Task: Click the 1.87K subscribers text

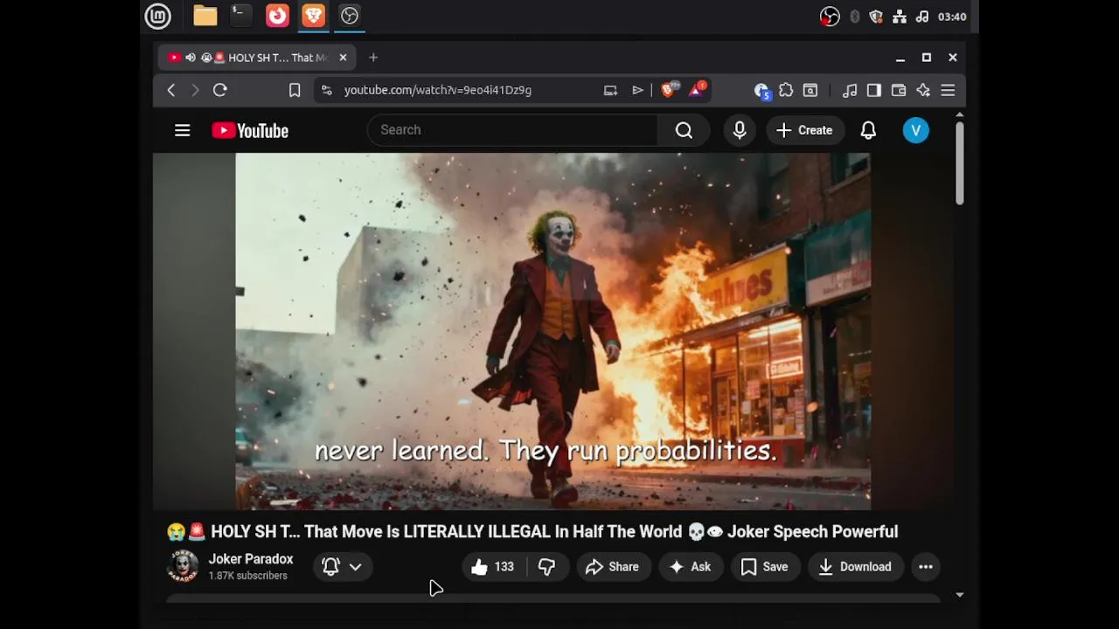Action: click(247, 576)
